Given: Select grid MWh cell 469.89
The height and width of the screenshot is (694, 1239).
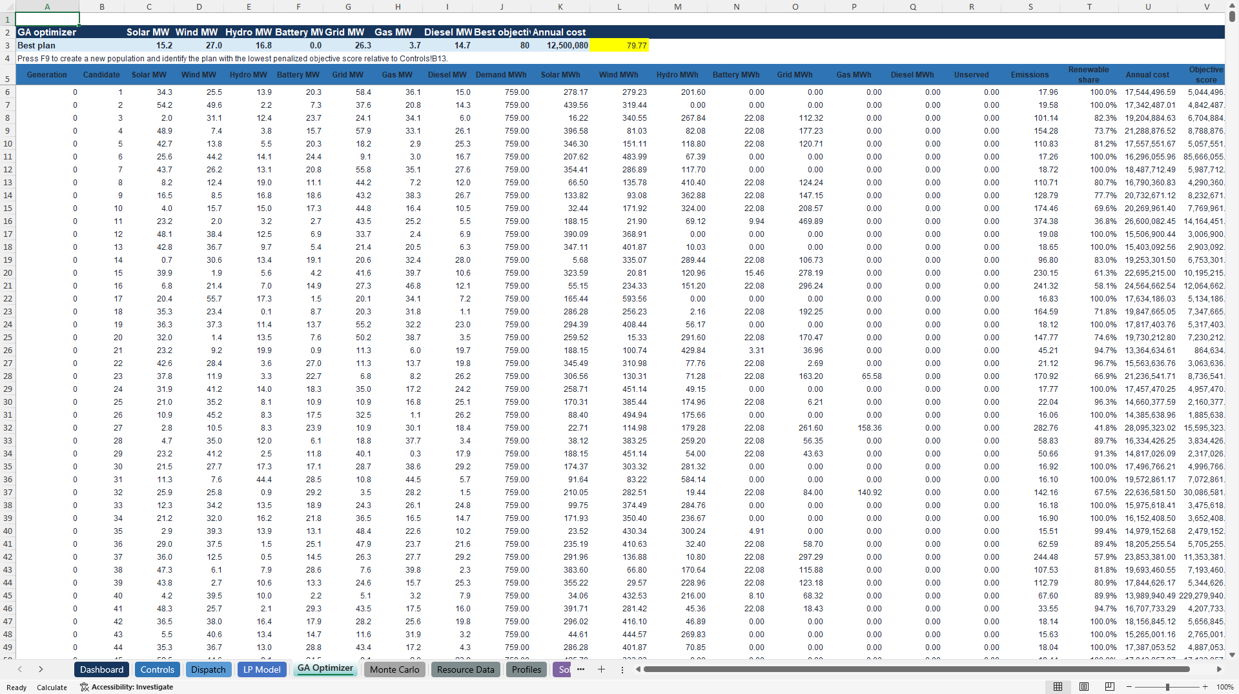Looking at the screenshot, I should [x=795, y=221].
